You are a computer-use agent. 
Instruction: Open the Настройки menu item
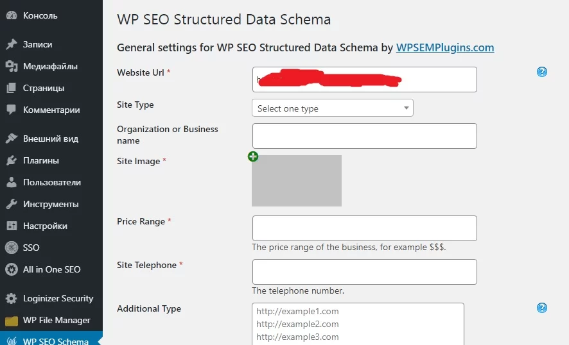pos(45,226)
